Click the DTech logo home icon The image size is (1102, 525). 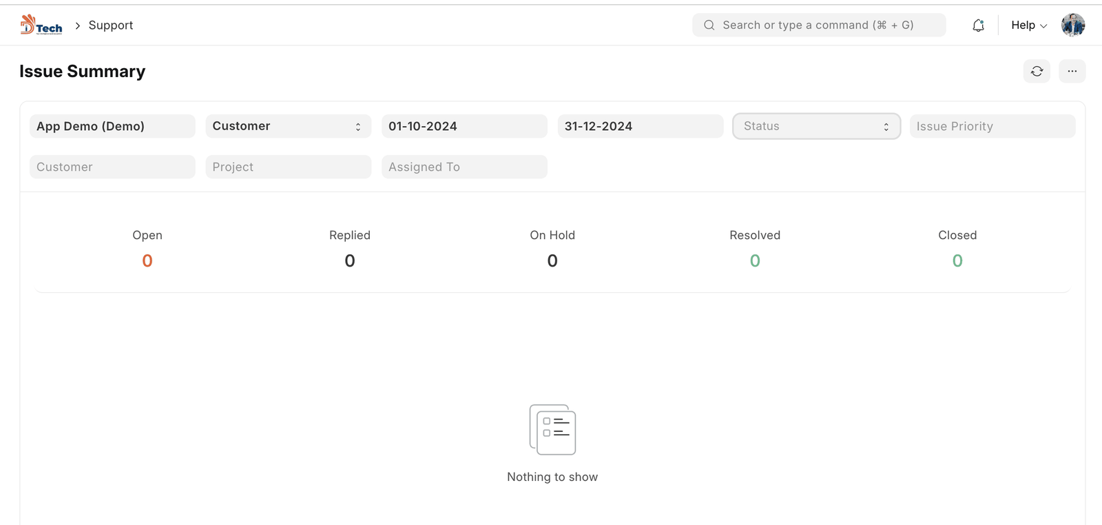point(41,25)
